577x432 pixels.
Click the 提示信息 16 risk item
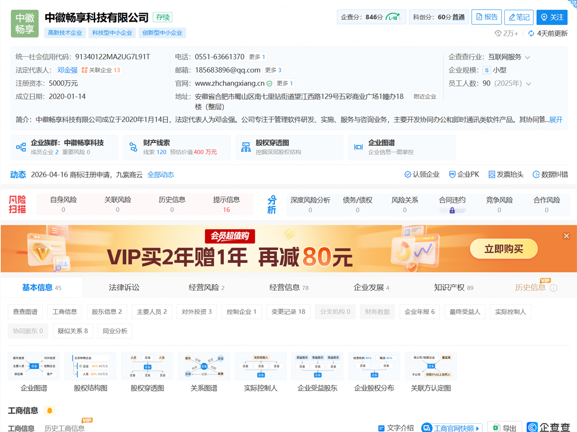[226, 204]
